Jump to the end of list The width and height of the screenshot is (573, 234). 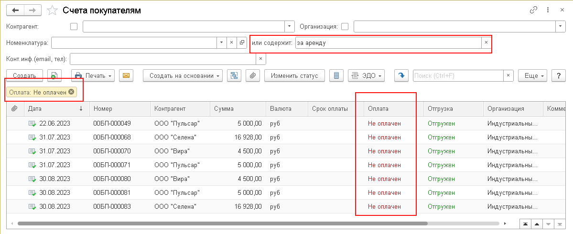coord(560,224)
